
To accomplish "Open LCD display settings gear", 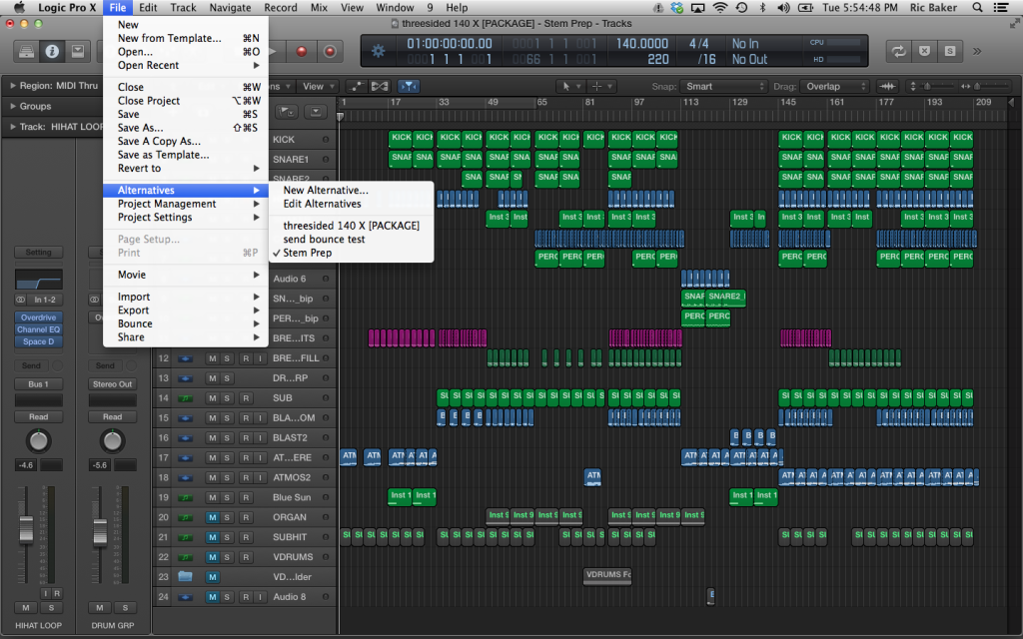I will tap(378, 51).
